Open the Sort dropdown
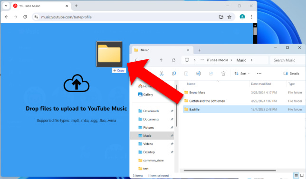This screenshot has width=306, height=179. pos(242,74)
